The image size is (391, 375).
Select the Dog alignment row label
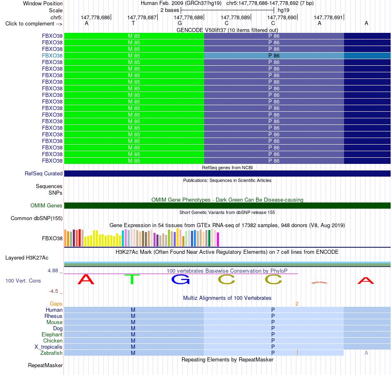click(58, 329)
